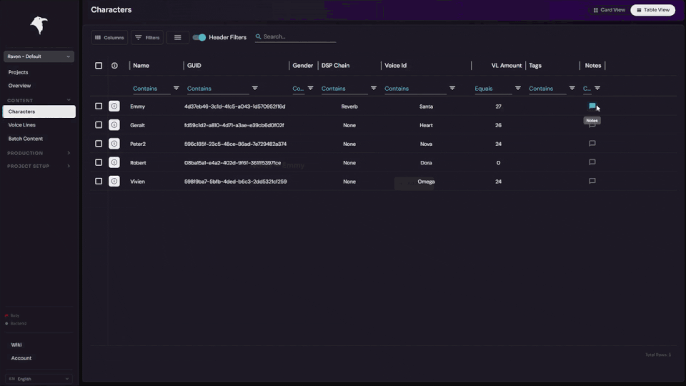686x386 pixels.
Task: Switch to Card View
Action: 609,10
